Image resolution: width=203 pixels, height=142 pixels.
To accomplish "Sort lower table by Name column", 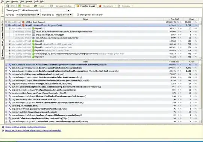I will tap(85, 62).
